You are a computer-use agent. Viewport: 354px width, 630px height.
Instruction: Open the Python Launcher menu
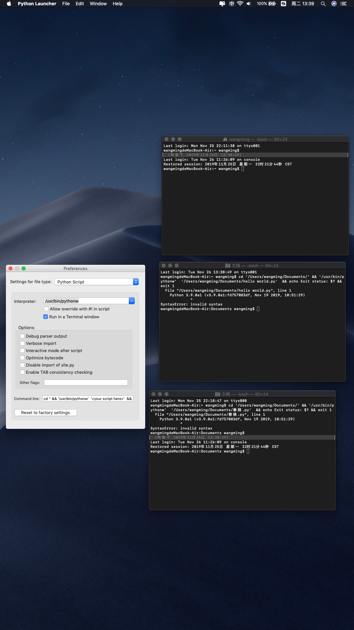pos(37,4)
